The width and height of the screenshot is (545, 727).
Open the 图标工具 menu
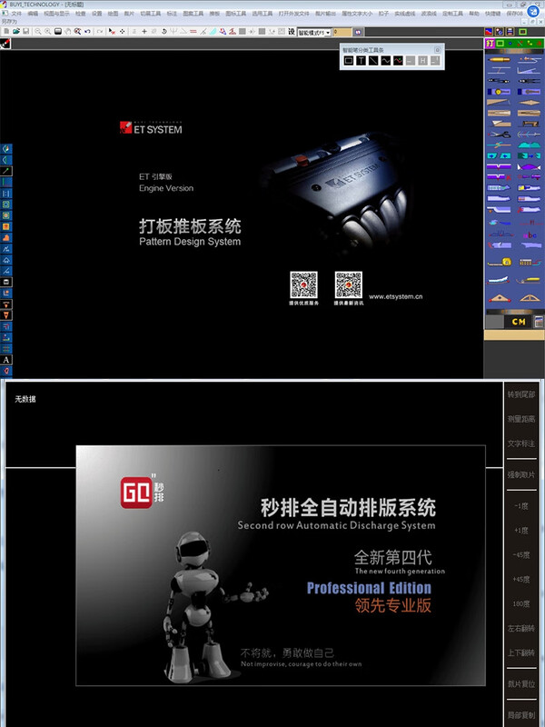236,14
